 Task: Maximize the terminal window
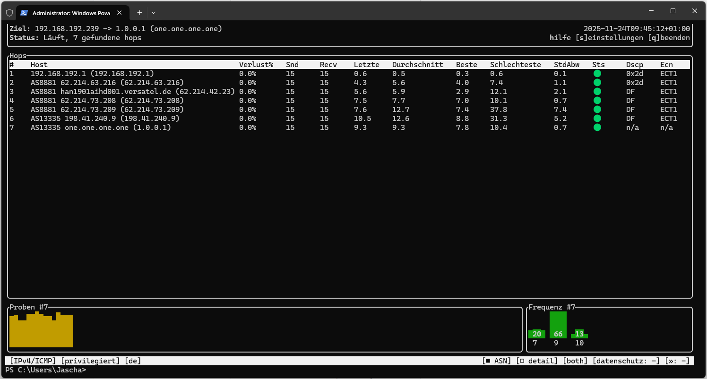(x=673, y=10)
